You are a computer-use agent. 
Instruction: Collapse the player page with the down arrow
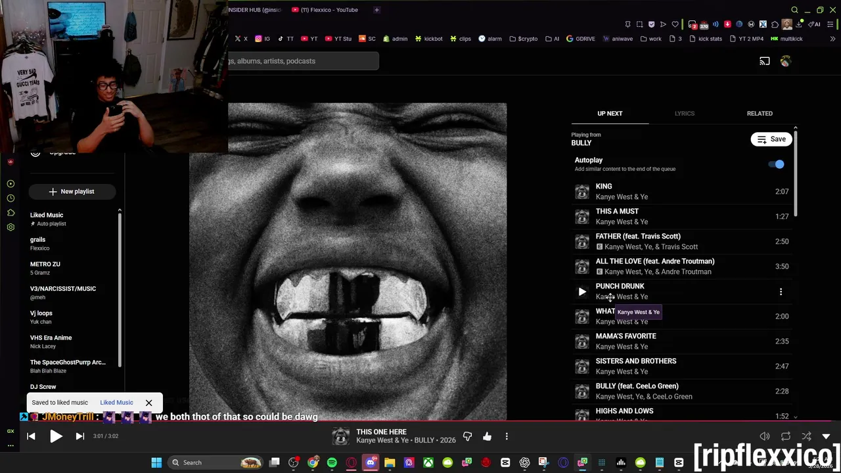tap(826, 436)
